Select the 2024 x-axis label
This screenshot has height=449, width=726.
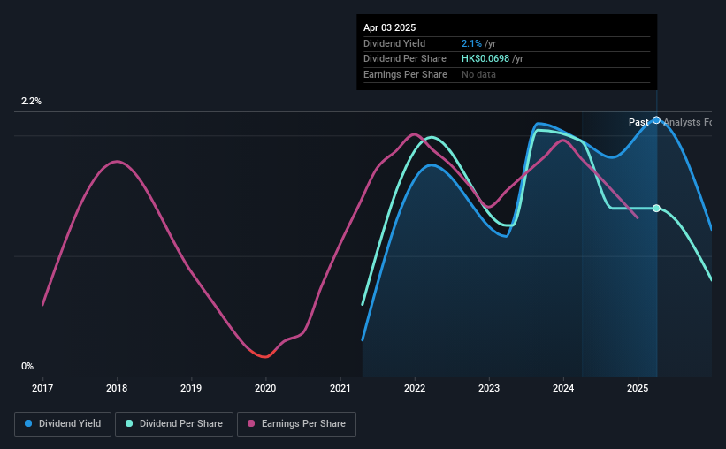(563, 388)
